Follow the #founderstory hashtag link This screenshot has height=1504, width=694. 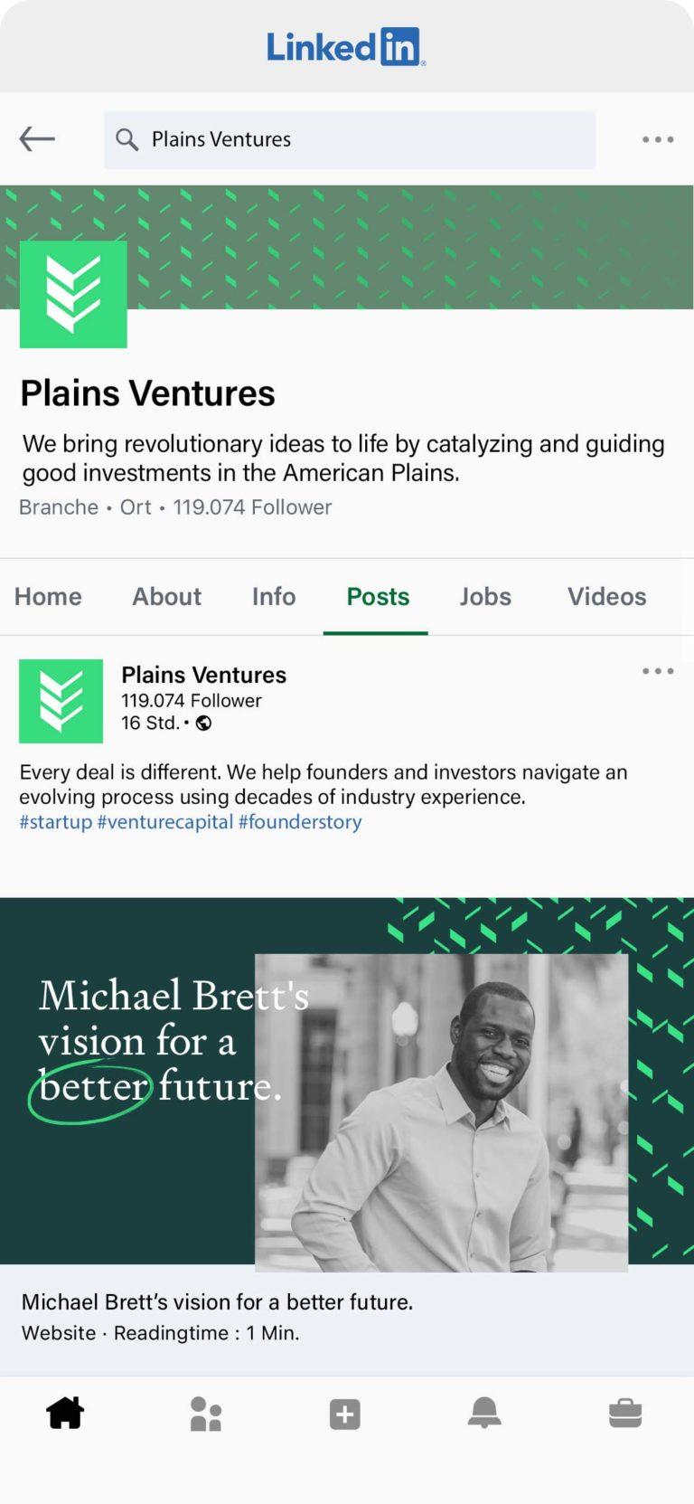click(300, 822)
